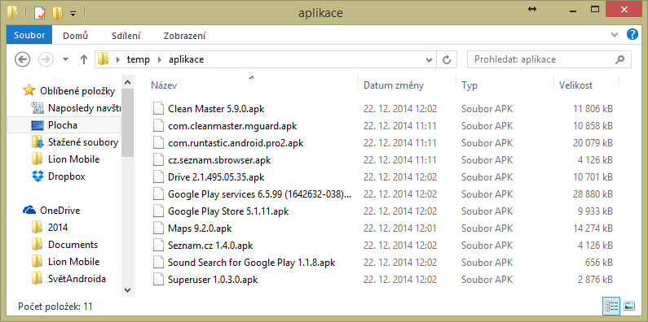
Task: Go up one folder level
Action: [84, 60]
